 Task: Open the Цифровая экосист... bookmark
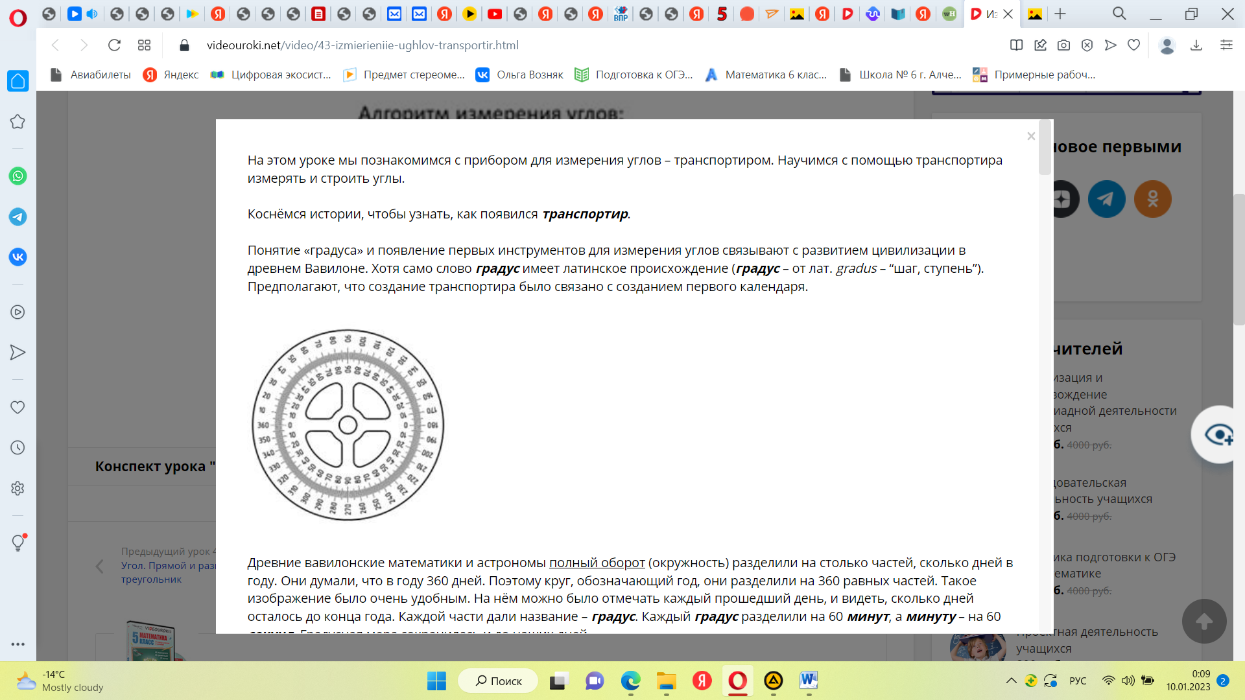point(271,75)
